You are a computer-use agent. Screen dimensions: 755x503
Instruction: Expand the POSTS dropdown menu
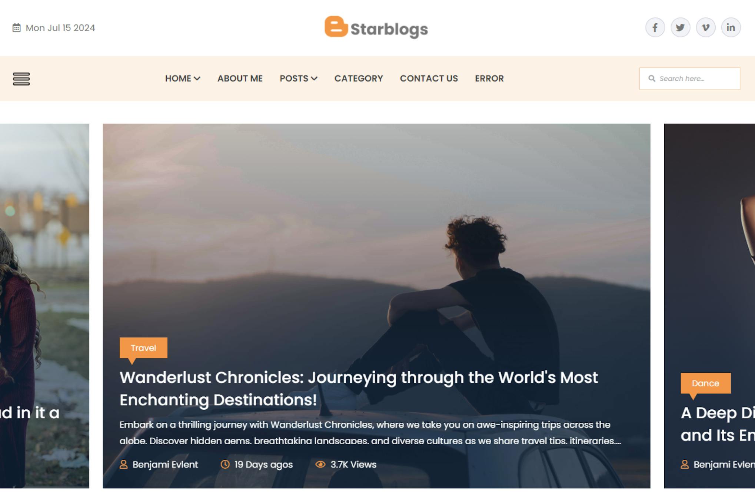click(298, 78)
